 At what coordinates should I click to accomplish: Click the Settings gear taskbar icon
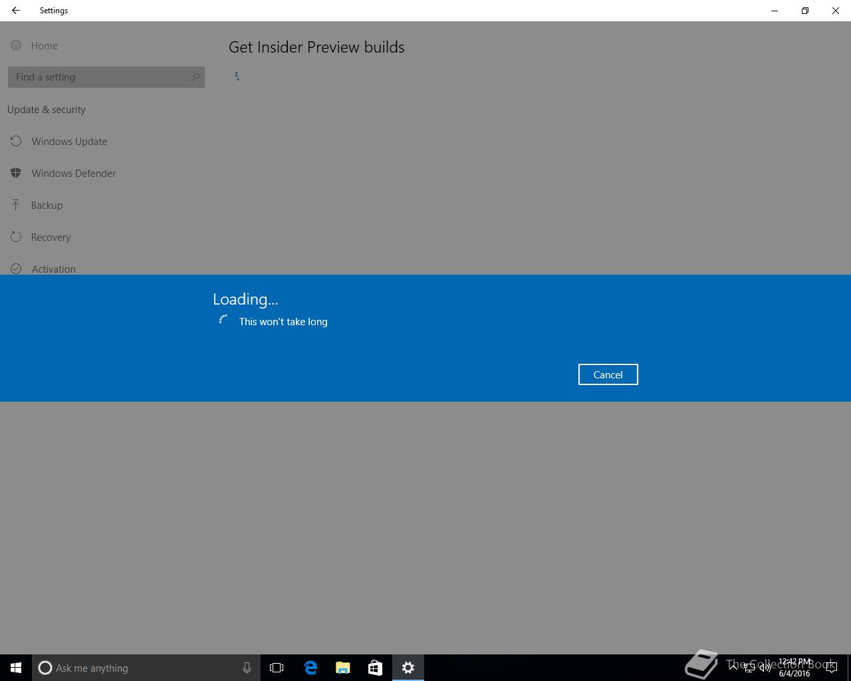pyautogui.click(x=408, y=668)
